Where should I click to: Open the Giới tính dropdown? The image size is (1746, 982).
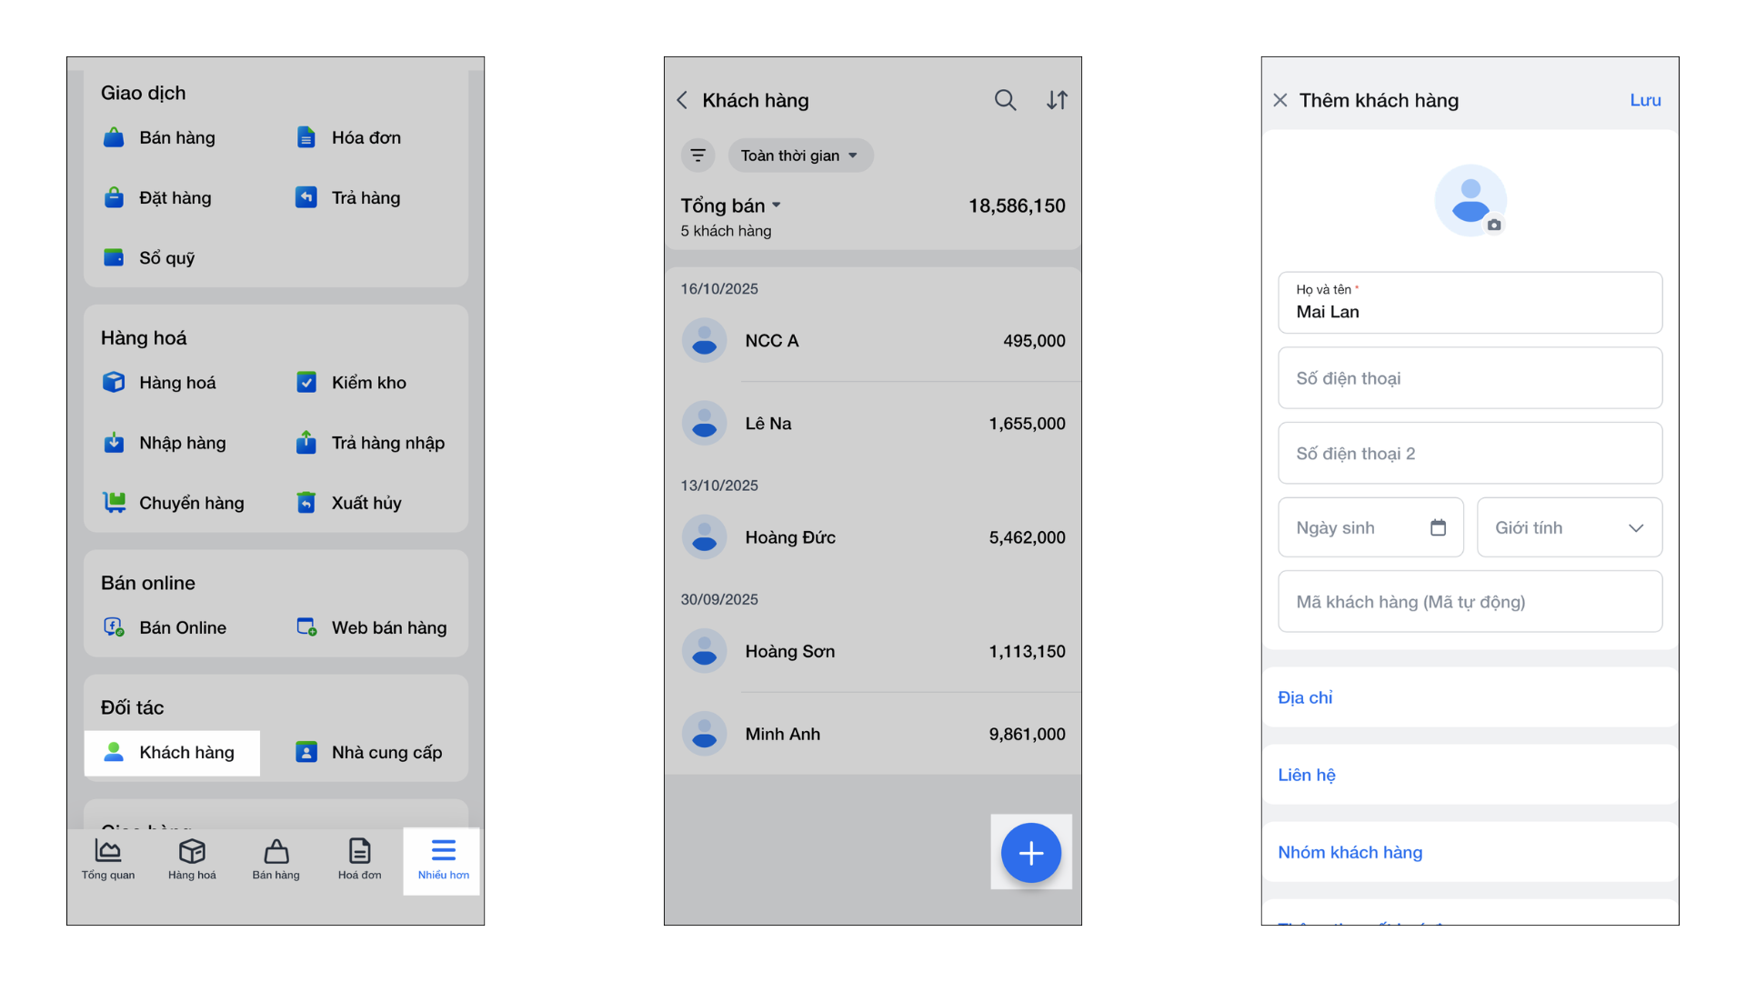point(1570,527)
